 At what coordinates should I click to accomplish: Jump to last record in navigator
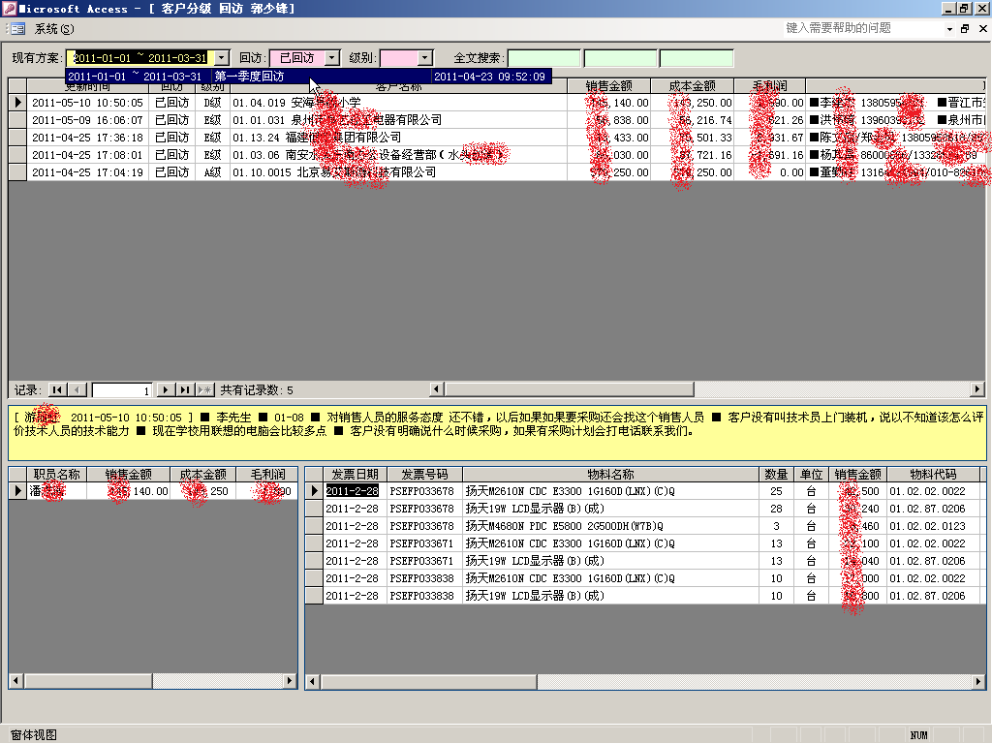[x=185, y=389]
